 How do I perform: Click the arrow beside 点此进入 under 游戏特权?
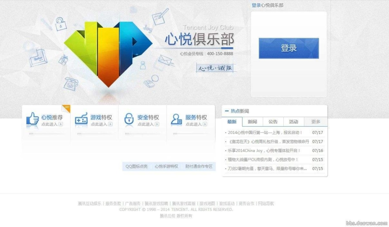(x=110, y=124)
